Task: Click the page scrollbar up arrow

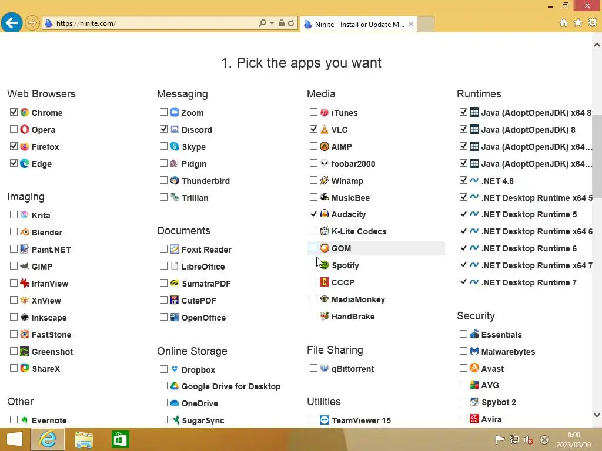Action: pos(597,45)
